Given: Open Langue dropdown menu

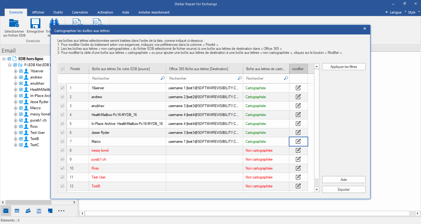Looking at the screenshot, I should [x=395, y=12].
